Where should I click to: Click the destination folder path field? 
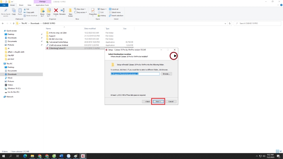click(x=135, y=74)
